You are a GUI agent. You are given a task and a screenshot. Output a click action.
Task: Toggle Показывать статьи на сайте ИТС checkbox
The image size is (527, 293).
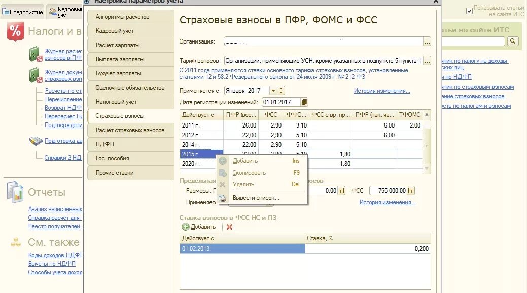[469, 11]
